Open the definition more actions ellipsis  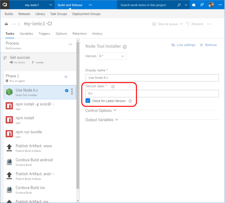click(209, 24)
